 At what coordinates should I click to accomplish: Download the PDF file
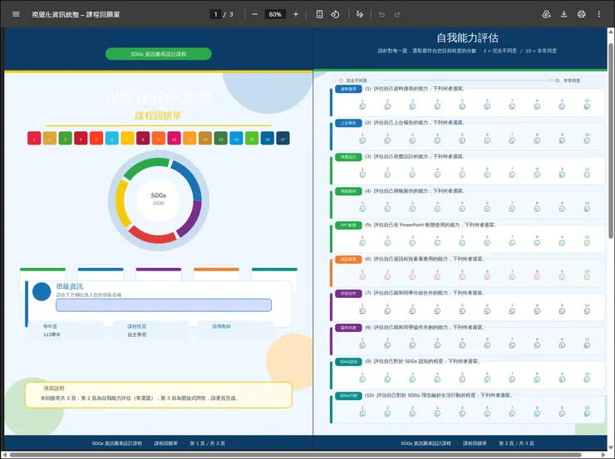click(x=564, y=14)
